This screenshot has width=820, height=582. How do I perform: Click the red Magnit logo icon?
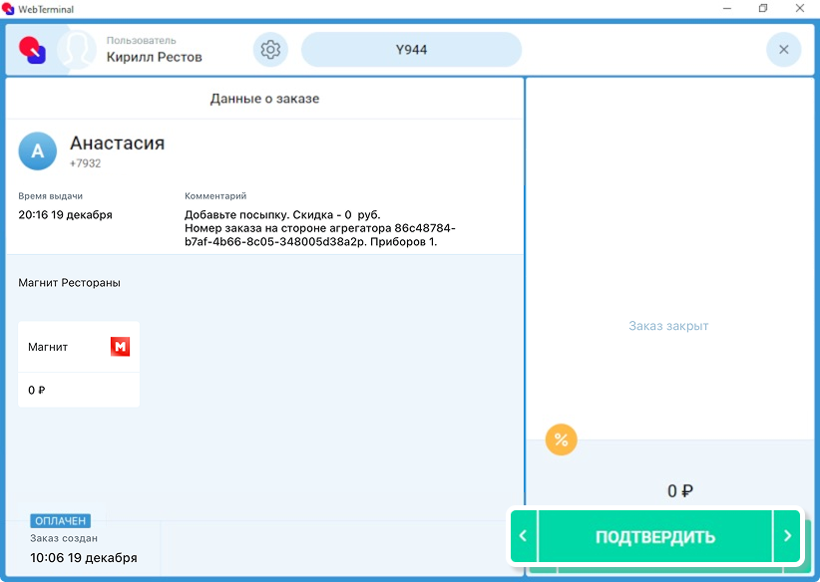(120, 347)
